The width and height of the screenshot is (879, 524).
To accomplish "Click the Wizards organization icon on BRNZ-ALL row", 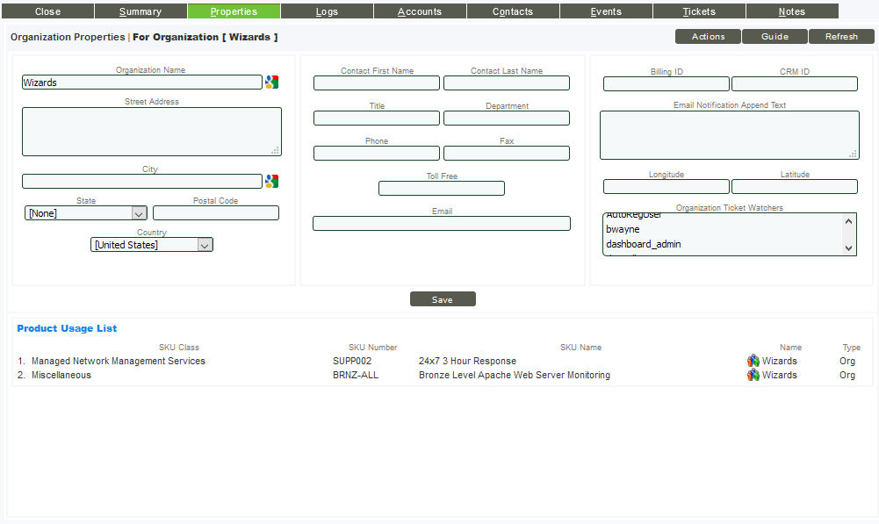I will [753, 375].
